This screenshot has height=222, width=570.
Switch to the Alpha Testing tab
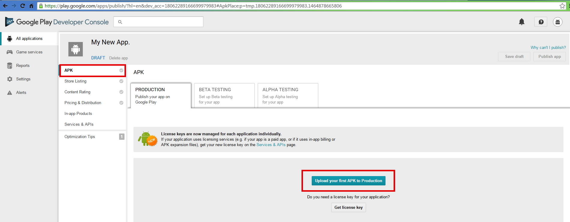point(288,96)
